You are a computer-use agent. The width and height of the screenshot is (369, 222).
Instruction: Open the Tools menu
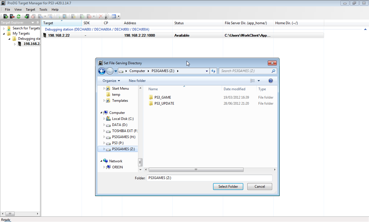(43, 10)
